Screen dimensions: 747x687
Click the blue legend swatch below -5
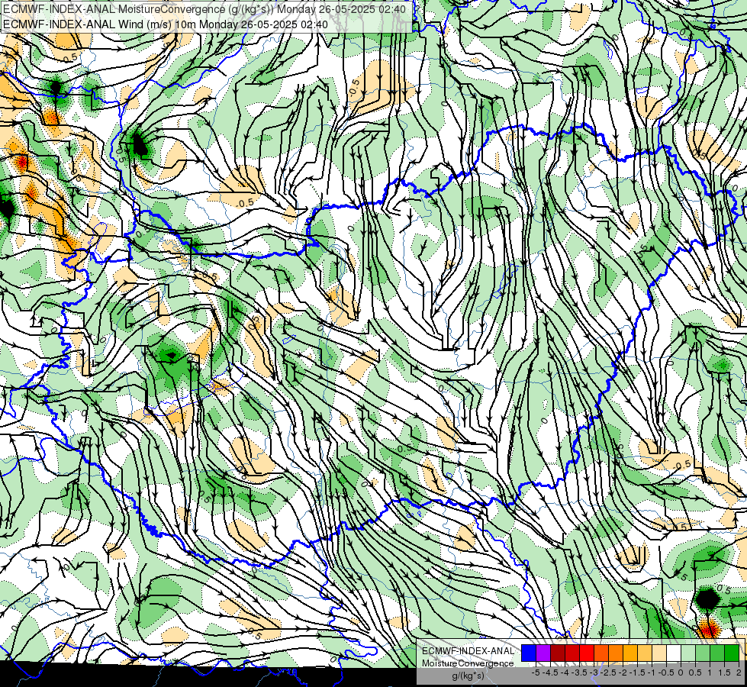click(529, 653)
